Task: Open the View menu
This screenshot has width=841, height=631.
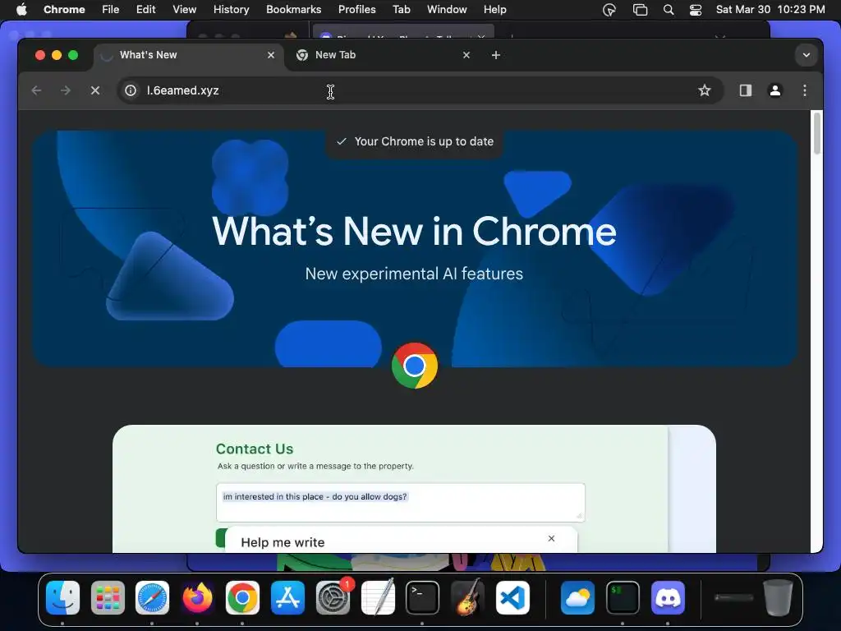Action: (x=184, y=9)
